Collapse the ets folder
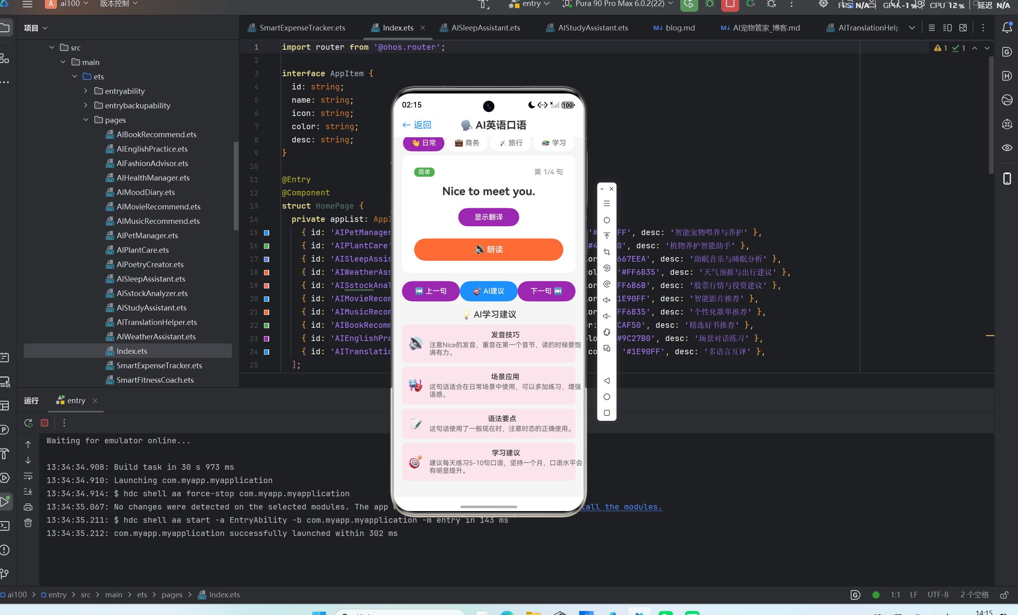The height and width of the screenshot is (615, 1018). (x=75, y=77)
